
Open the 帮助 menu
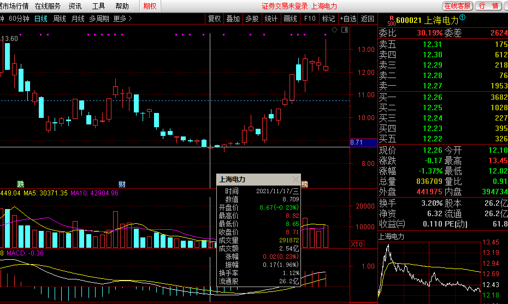pos(122,6)
